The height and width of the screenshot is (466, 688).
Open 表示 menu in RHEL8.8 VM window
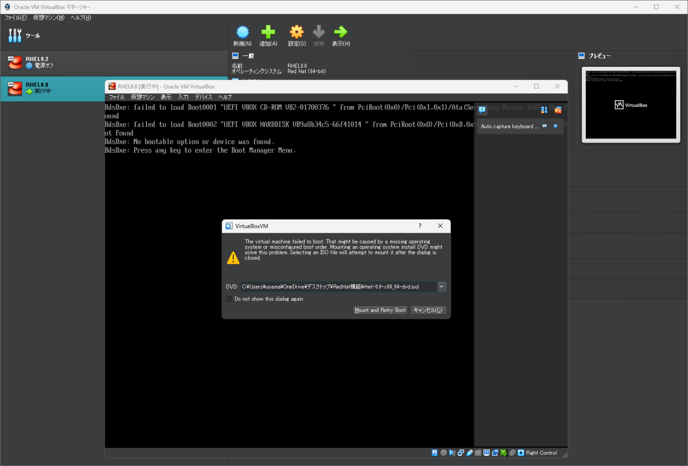pyautogui.click(x=166, y=97)
